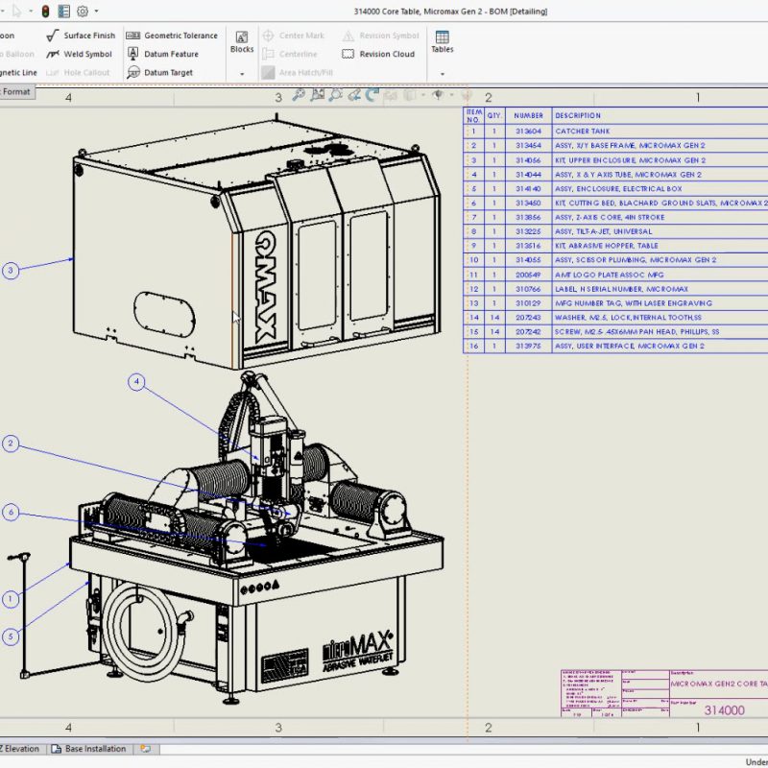Click the blue Rotate View arrow icon
The height and width of the screenshot is (768, 768).
tap(372, 94)
